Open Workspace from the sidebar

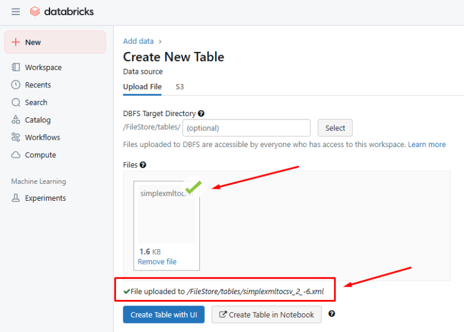(43, 67)
